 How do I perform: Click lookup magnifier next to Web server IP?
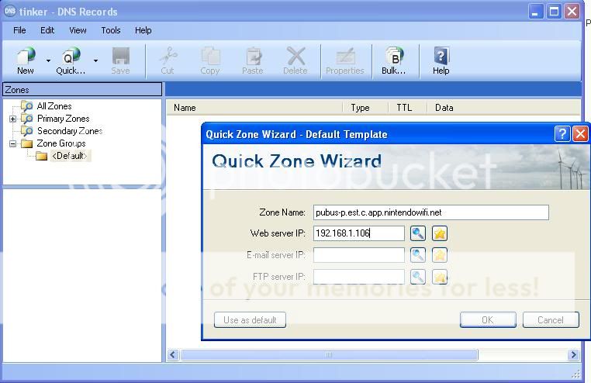[417, 233]
